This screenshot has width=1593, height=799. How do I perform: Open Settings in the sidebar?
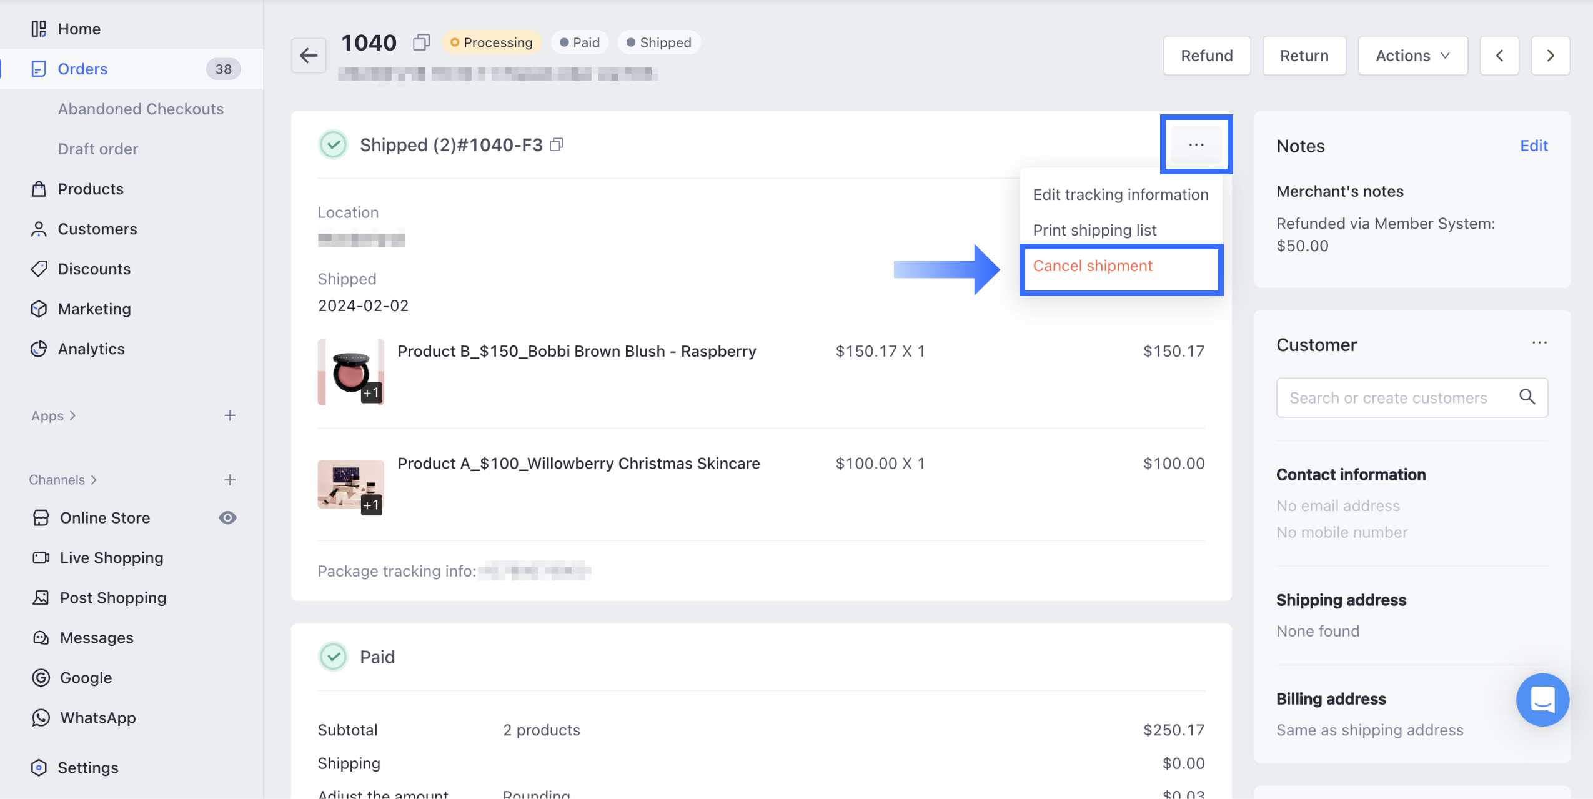click(x=87, y=767)
